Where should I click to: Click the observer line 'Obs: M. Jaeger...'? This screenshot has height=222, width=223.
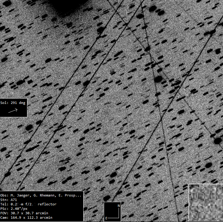[41, 195]
